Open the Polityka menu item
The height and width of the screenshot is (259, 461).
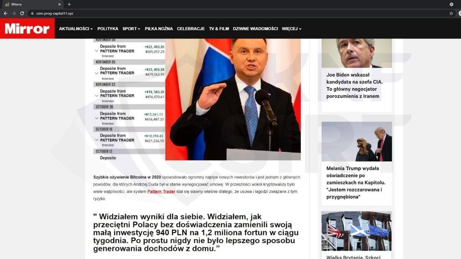pos(108,29)
